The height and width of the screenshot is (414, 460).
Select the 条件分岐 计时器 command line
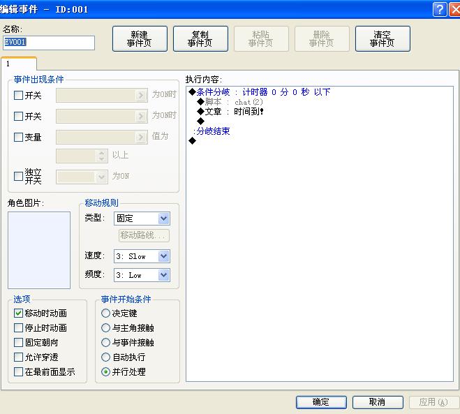260,92
